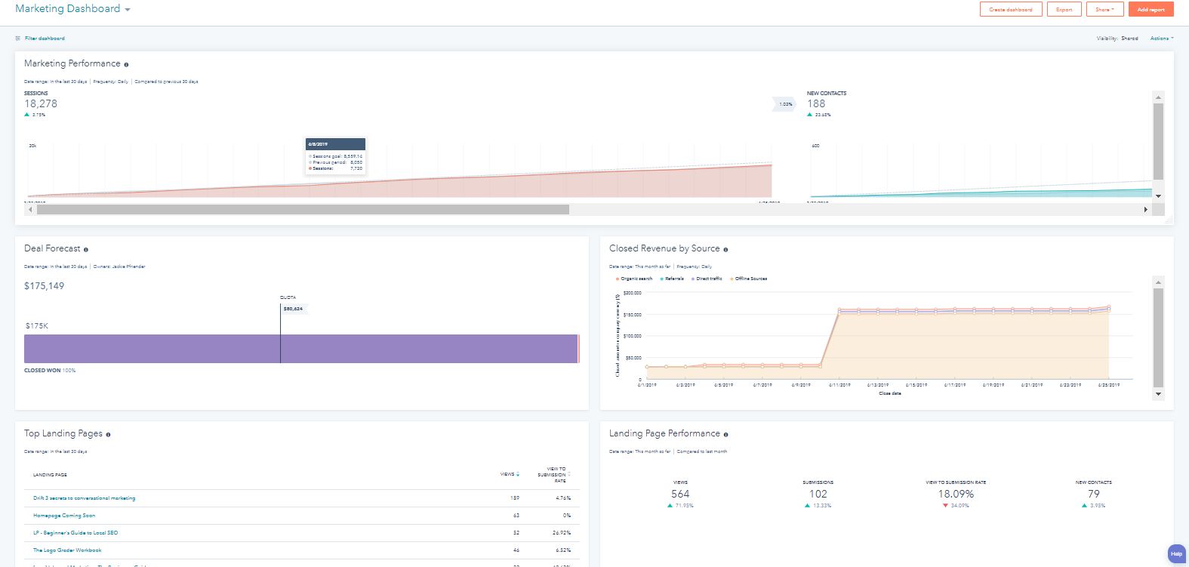This screenshot has width=1189, height=567.
Task: Click the Export button
Action: click(x=1064, y=10)
